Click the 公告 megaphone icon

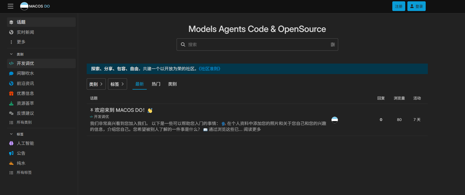point(11,153)
